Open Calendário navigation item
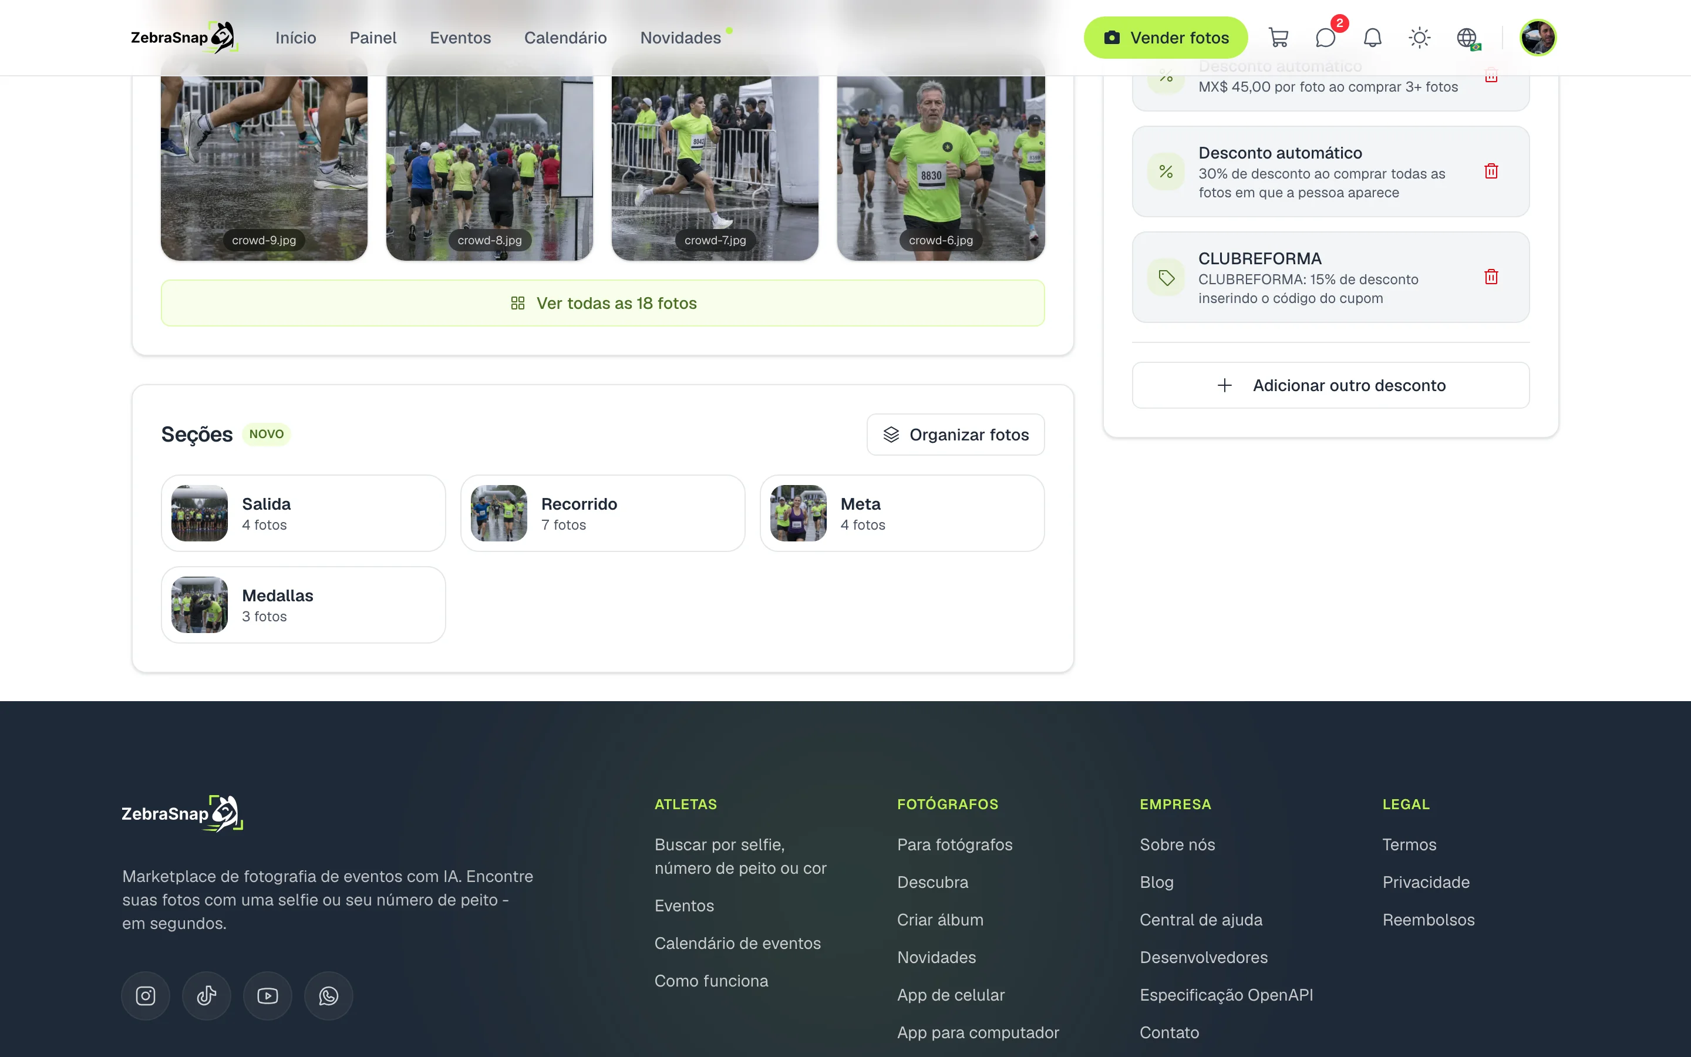Screen dimensions: 1691x1057 [x=565, y=38]
